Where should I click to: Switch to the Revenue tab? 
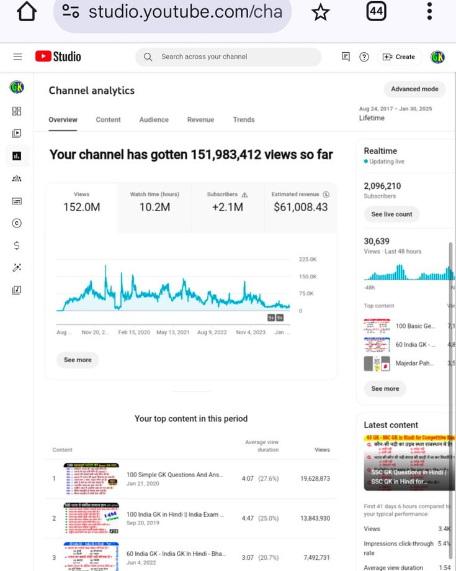click(200, 119)
